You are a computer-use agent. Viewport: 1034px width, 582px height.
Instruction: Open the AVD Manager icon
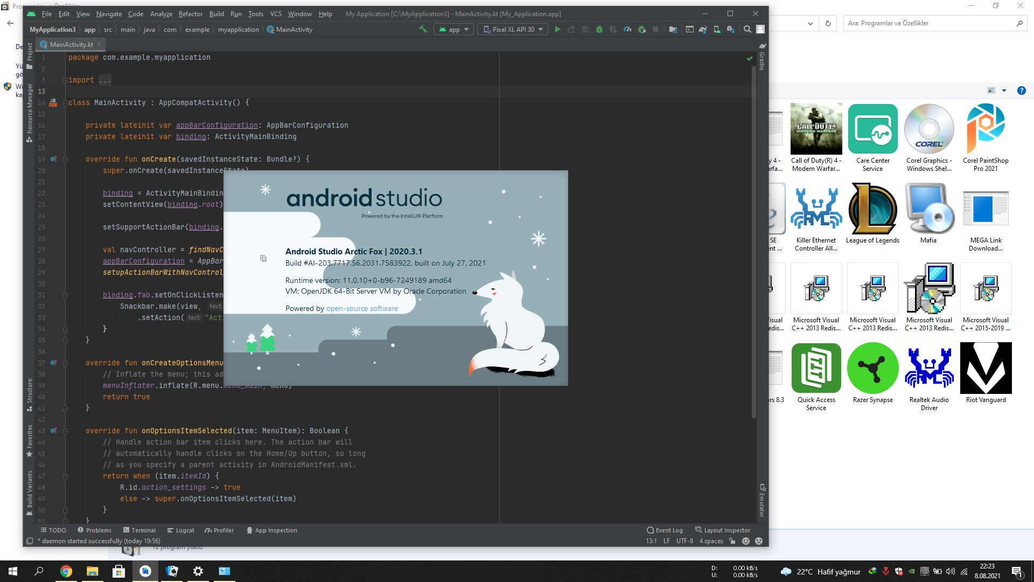pos(717,29)
